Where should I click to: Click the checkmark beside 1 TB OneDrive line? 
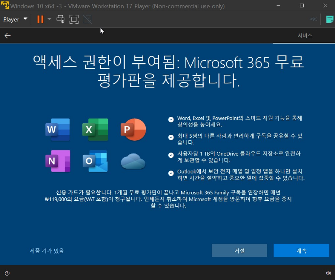pos(171,155)
